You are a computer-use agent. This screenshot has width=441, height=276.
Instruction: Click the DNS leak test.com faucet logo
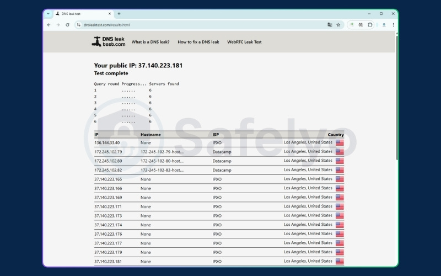click(109, 42)
